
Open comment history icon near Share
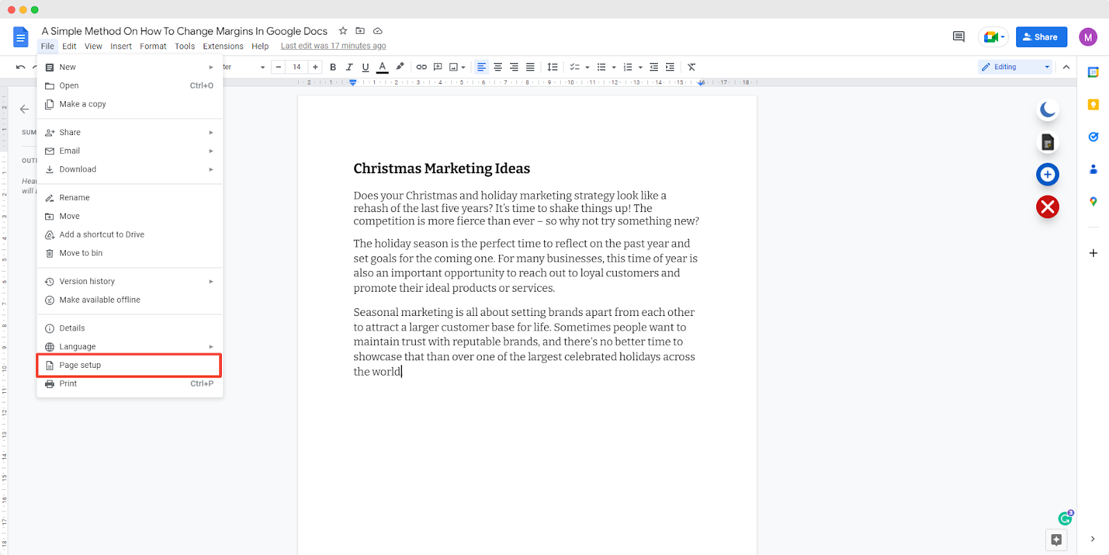coord(959,37)
